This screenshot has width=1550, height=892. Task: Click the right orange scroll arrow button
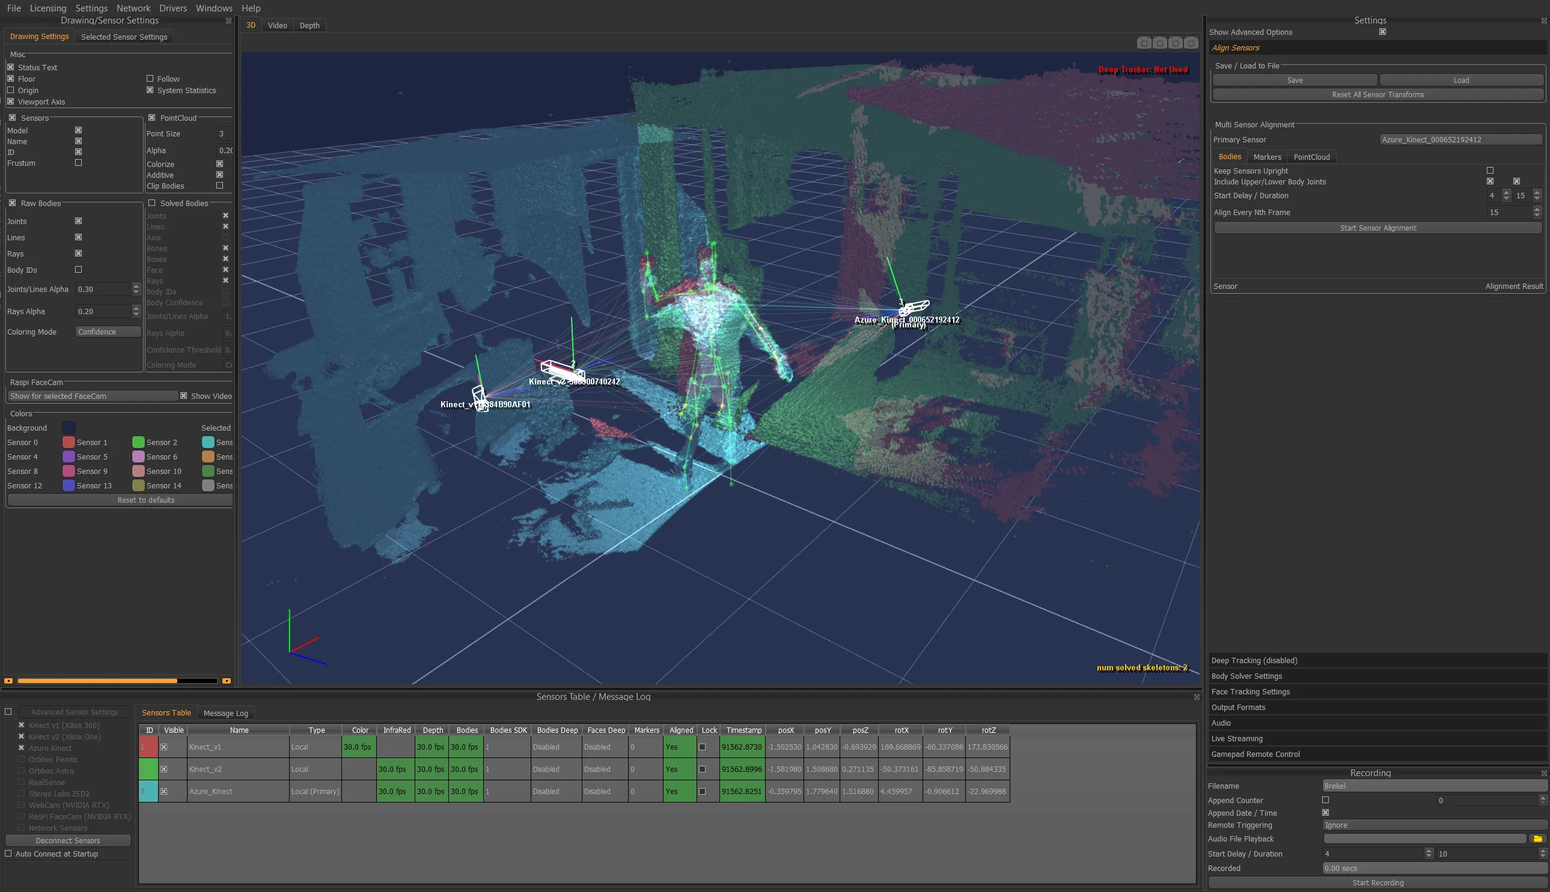[226, 681]
